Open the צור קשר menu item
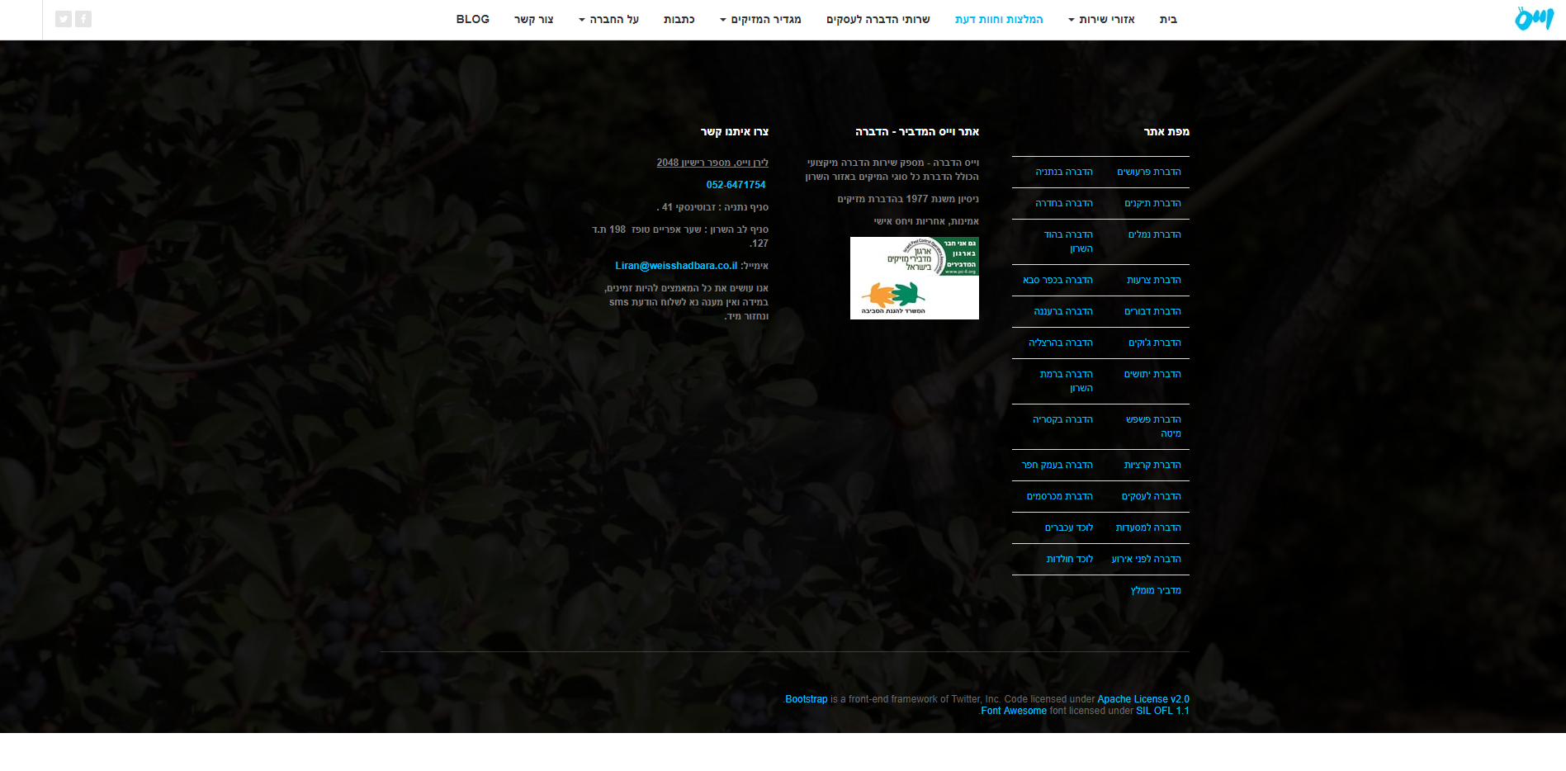Viewport: 1566px width, 771px height. 533,19
